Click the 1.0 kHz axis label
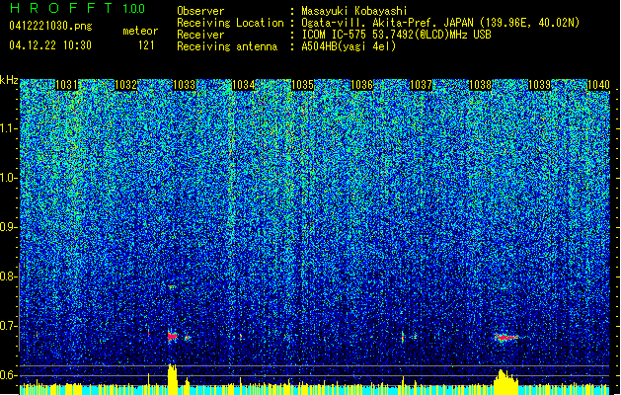 [8, 178]
